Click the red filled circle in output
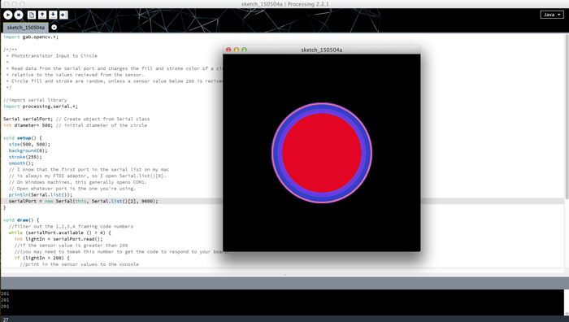Screen dimensions: 569x322 pos(322,153)
